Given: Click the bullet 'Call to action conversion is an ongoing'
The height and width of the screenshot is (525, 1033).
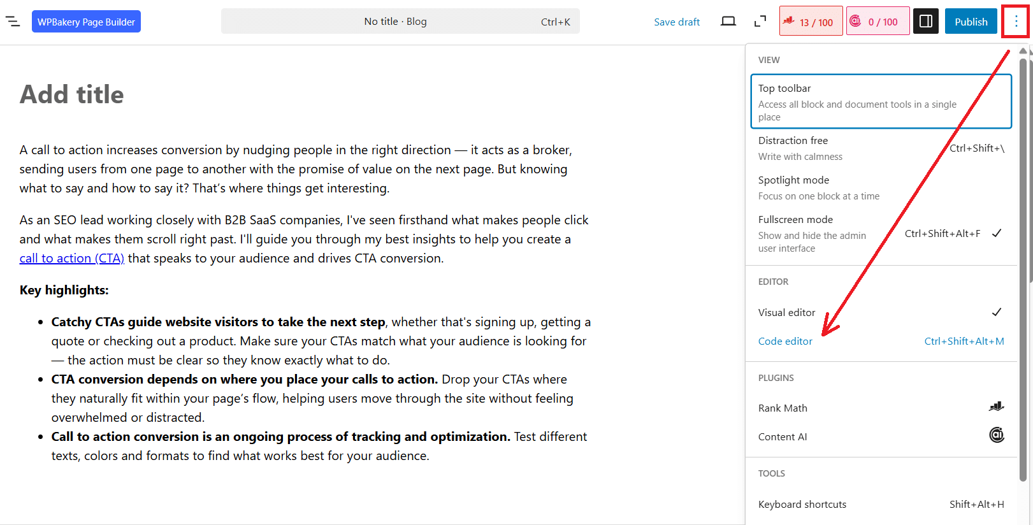Looking at the screenshot, I should [319, 446].
